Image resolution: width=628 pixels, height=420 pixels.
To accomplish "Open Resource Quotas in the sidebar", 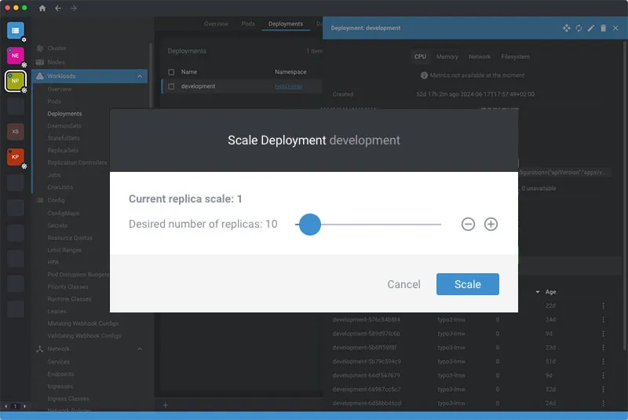I will [70, 238].
